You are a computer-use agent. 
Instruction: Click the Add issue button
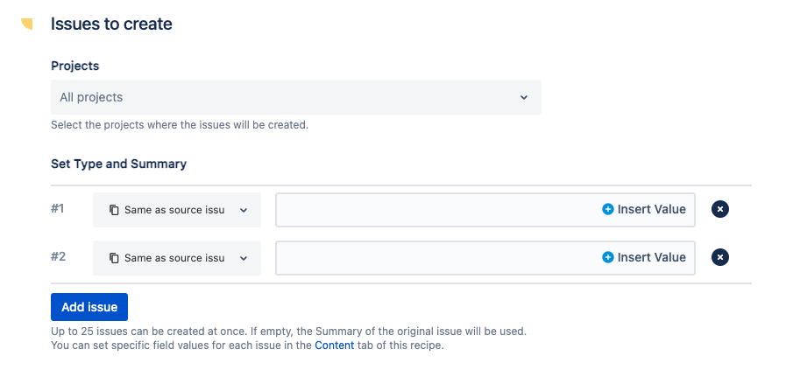pos(89,307)
